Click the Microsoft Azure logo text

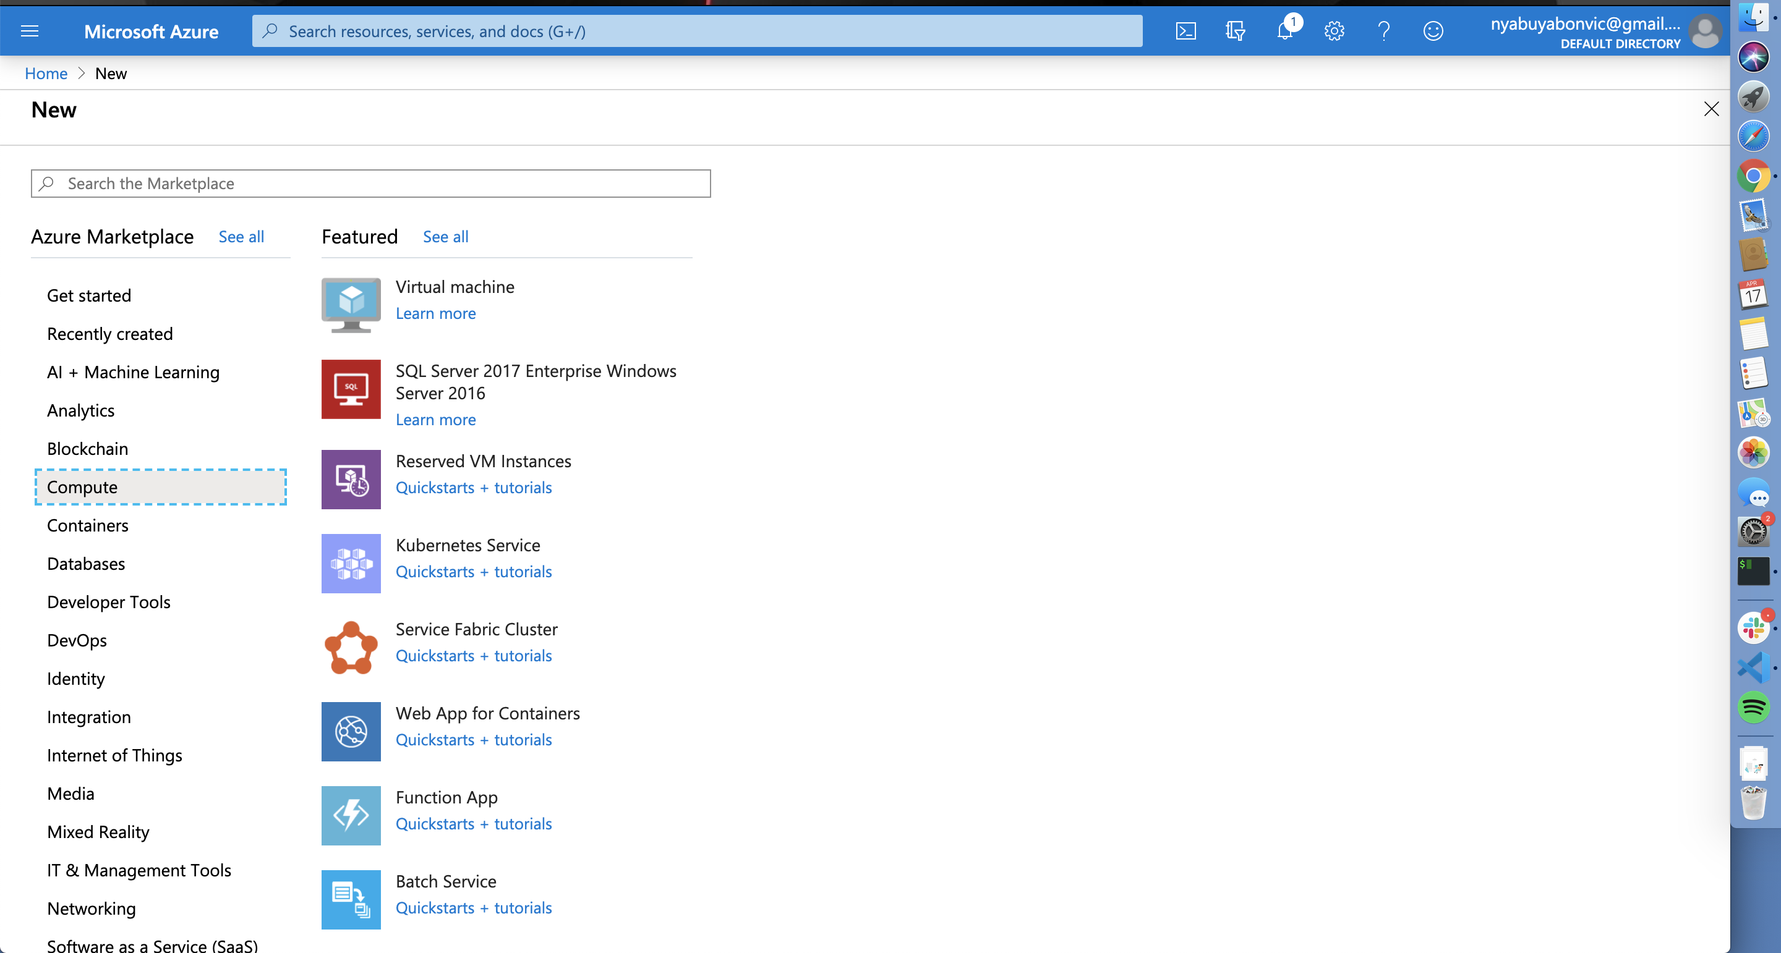pos(152,32)
